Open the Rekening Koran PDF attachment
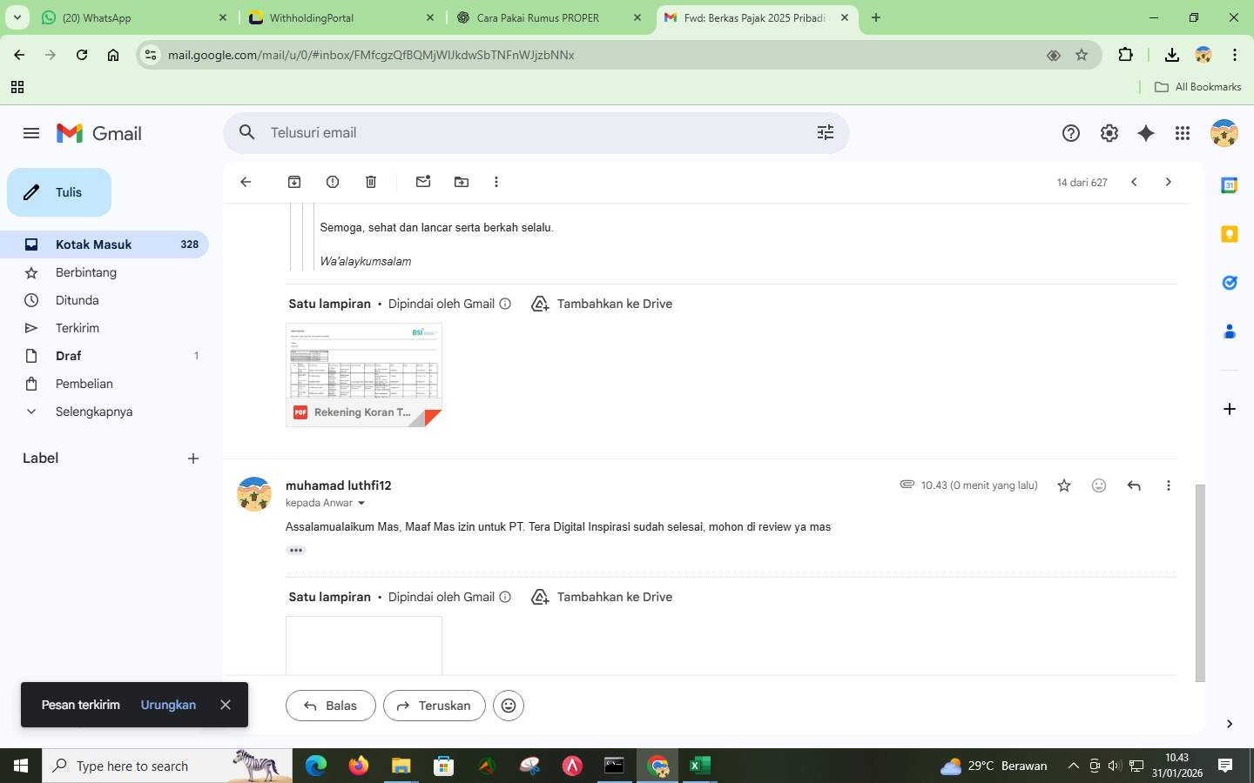 tap(363, 374)
